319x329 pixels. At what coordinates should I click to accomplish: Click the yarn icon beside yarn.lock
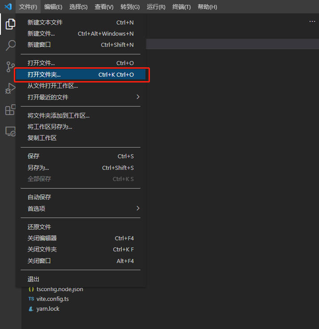coord(31,308)
